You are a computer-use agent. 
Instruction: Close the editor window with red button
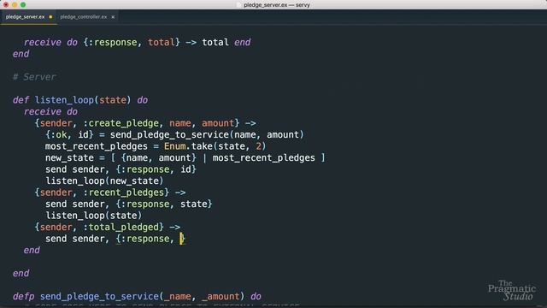6,4
